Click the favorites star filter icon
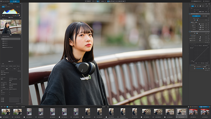This screenshot has height=119, width=211. [x=206, y=4]
